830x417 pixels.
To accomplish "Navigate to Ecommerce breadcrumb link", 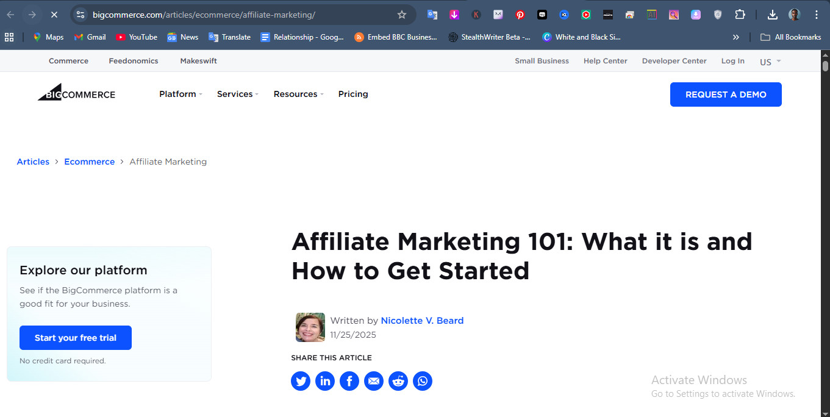I will click(x=90, y=162).
